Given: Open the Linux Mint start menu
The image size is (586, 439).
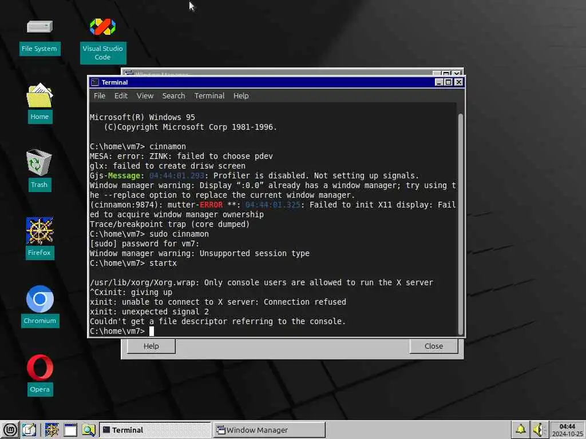Looking at the screenshot, I should point(10,430).
